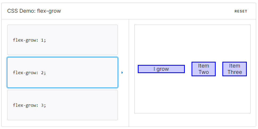
Task: Place cursor in "flex-grow: 1;" code text
Action: (x=29, y=40)
